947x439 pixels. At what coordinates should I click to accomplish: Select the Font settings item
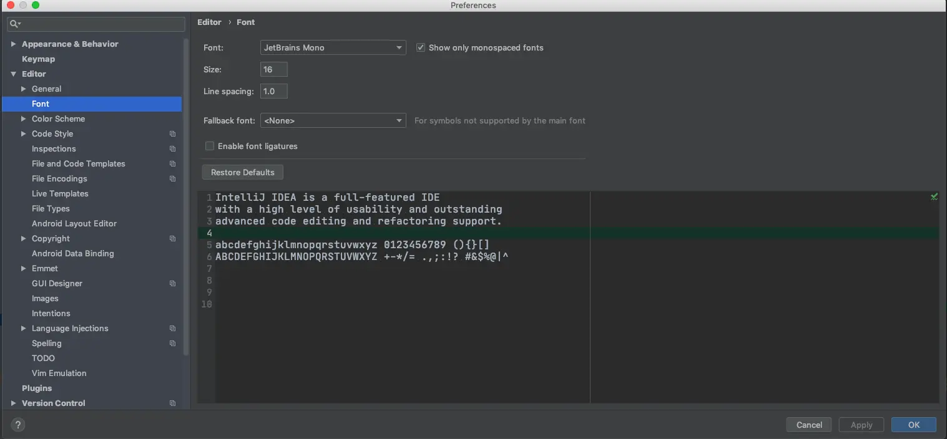pos(92,104)
